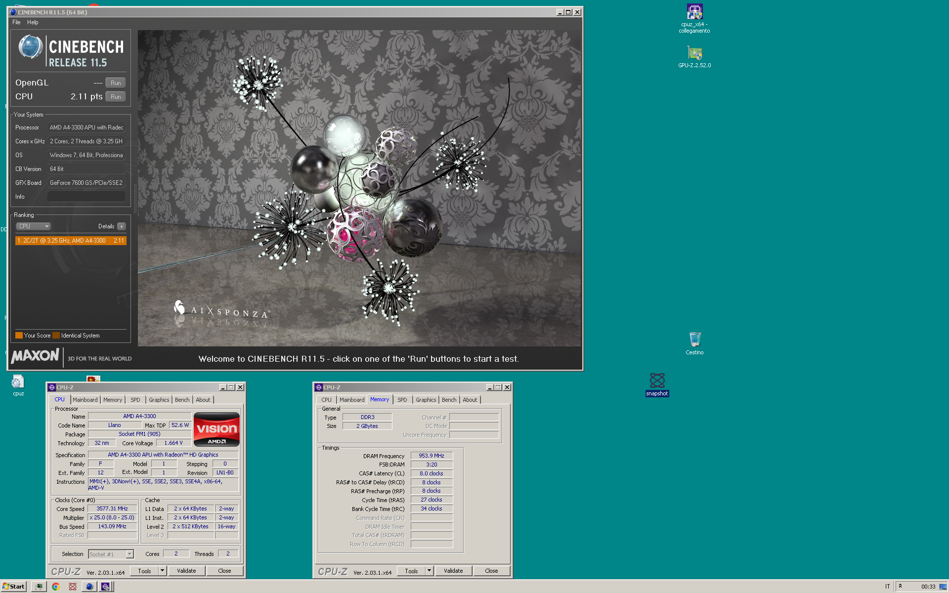949x593 pixels.
Task: Launch Google Chrome from the taskbar
Action: (56, 587)
